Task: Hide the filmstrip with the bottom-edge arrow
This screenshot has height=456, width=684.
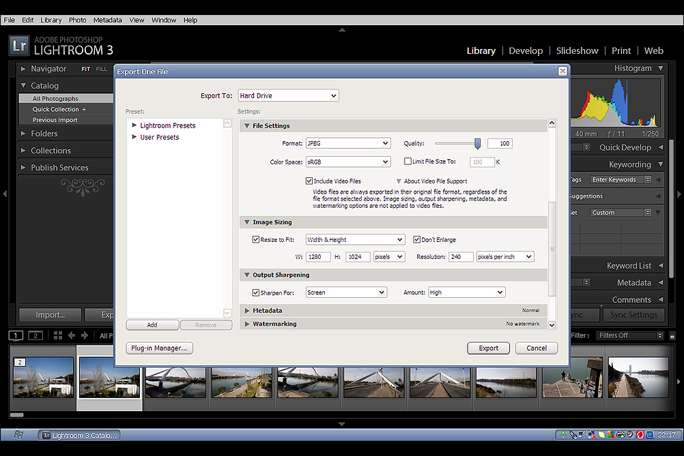Action: tap(342, 424)
